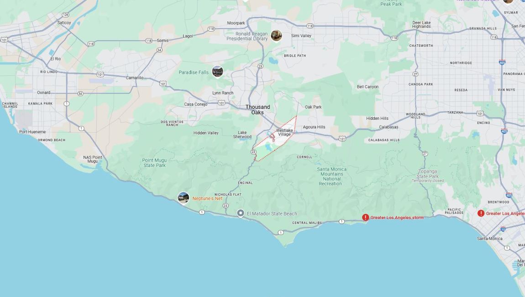Click the Neptune's Net text label
Screen dimensions: 525x297
tap(207, 198)
